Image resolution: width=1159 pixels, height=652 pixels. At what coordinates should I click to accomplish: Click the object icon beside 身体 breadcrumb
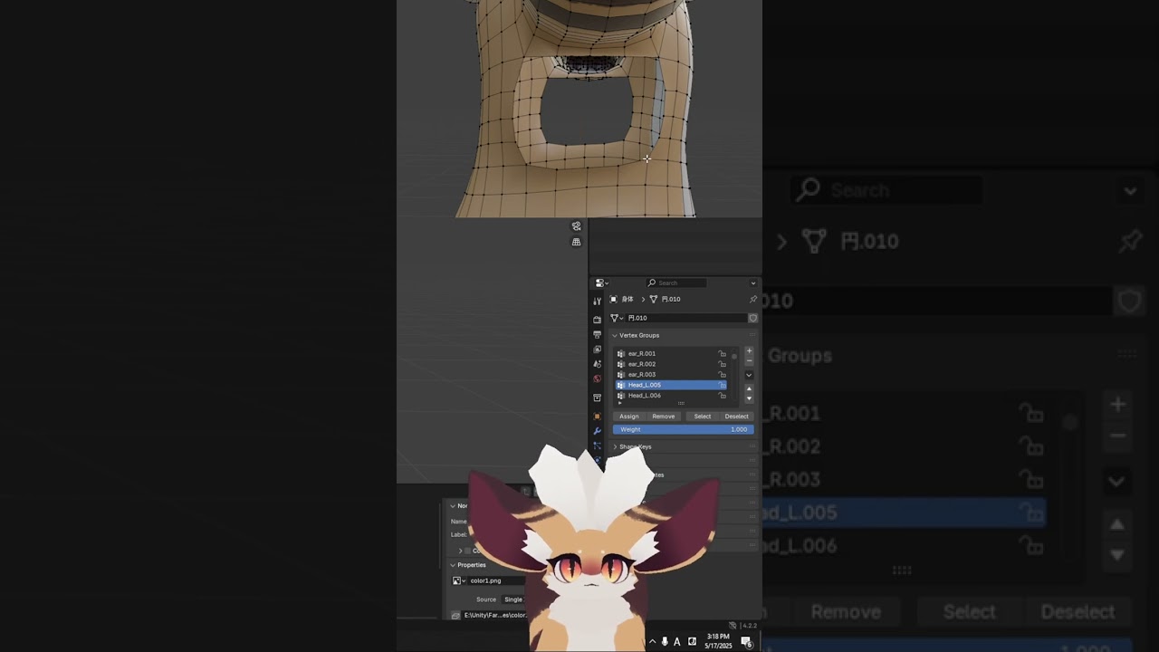pos(614,299)
